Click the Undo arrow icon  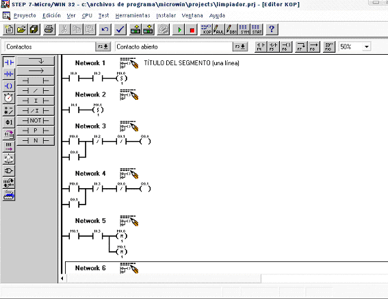105,29
